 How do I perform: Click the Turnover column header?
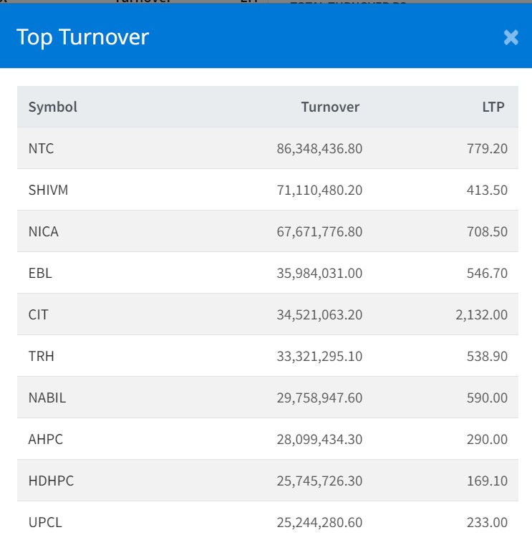[x=330, y=107]
